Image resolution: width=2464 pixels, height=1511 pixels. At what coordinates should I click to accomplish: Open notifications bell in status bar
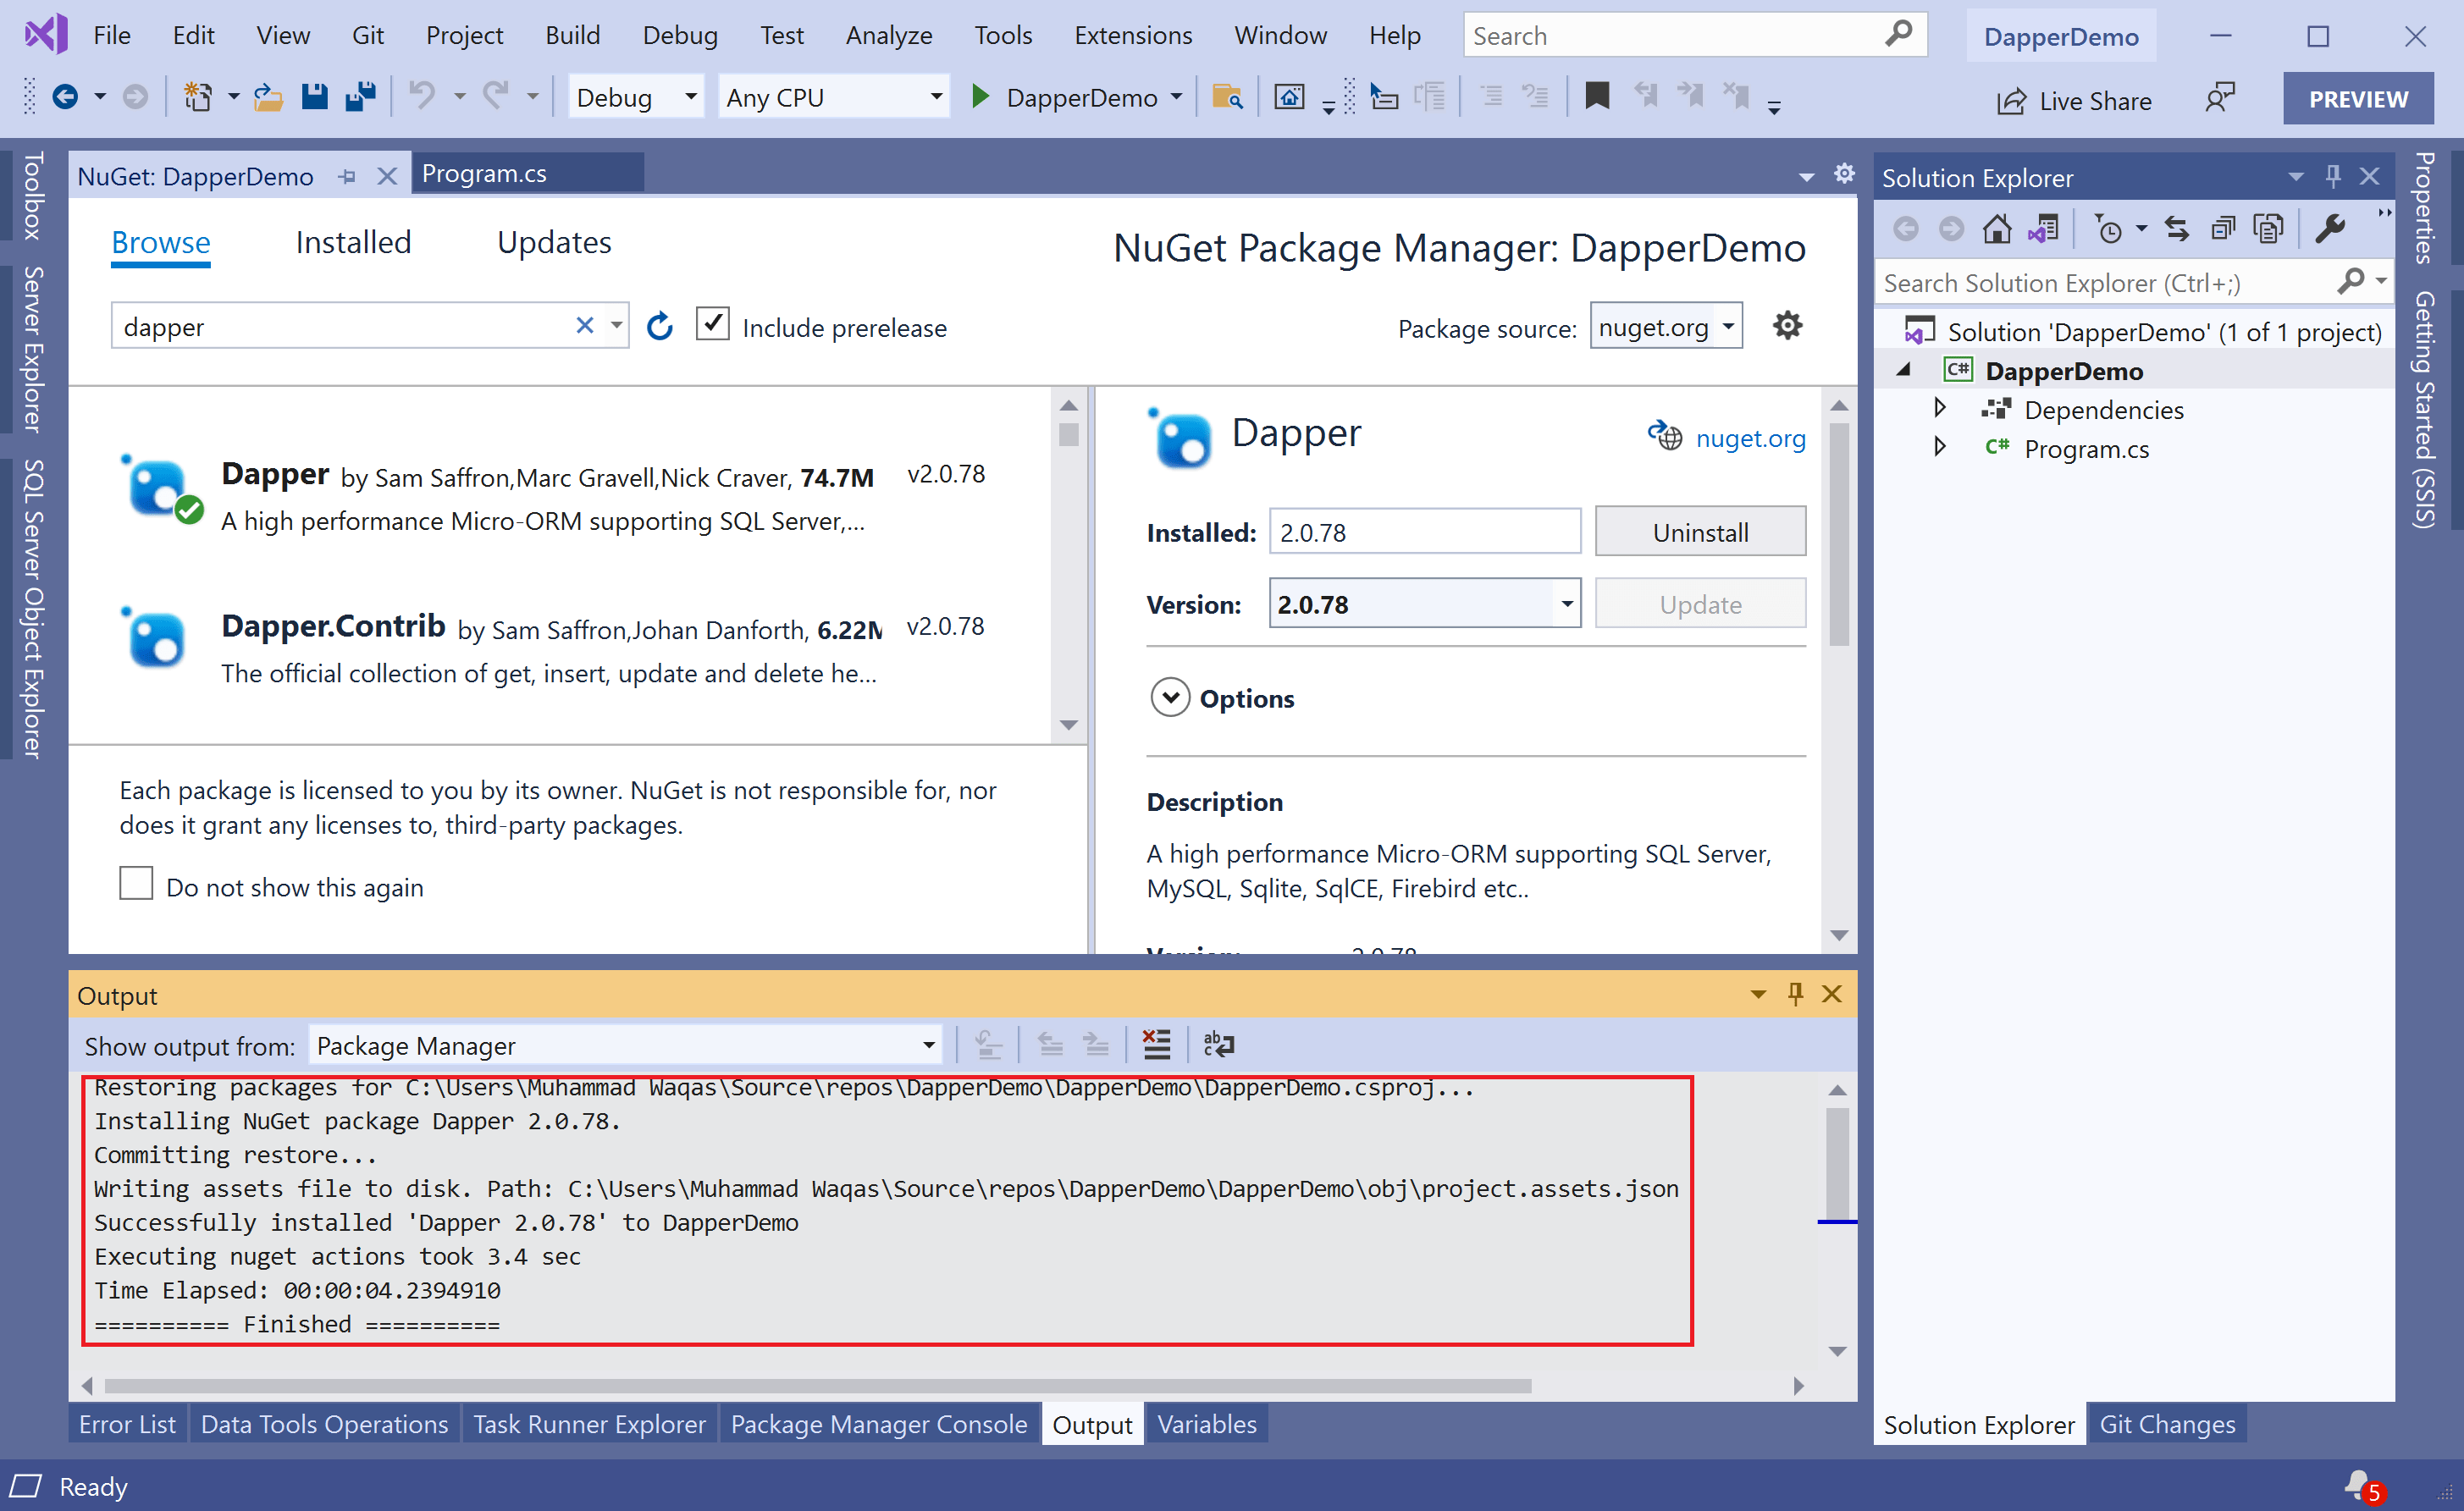point(2359,1484)
